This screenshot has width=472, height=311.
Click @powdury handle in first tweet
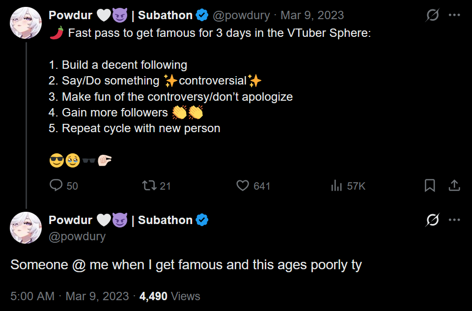(x=241, y=15)
